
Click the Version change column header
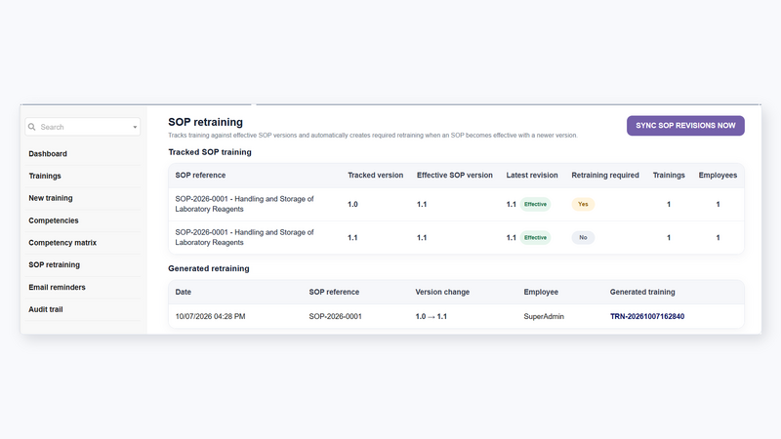point(442,292)
